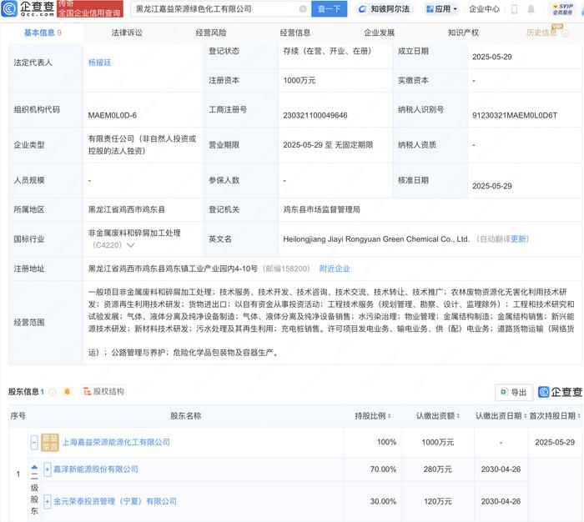Click 更新 to refresh English name
Viewport: 584px width, 522px height.
pyautogui.click(x=518, y=239)
